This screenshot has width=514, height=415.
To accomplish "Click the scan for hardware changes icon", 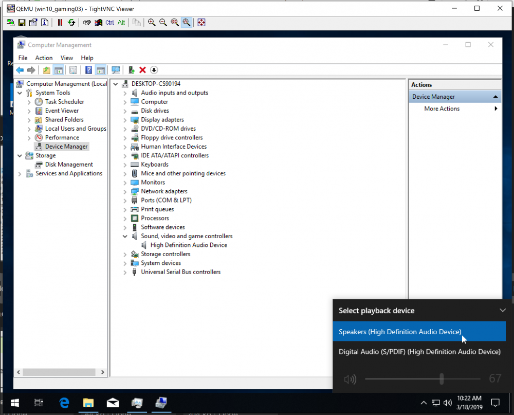I will (115, 70).
